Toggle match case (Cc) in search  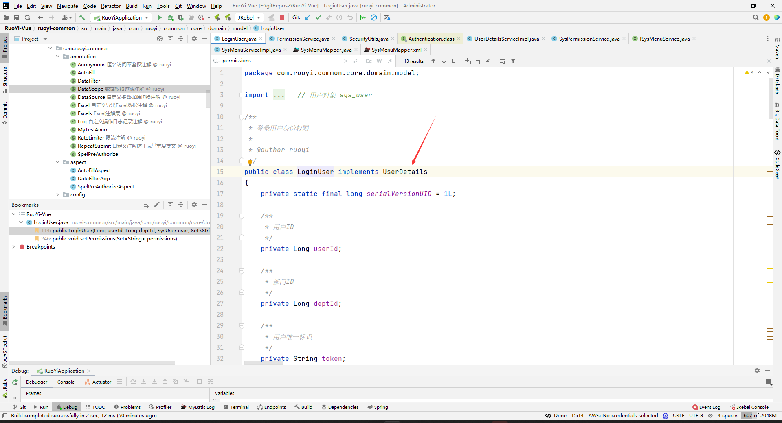coord(369,61)
